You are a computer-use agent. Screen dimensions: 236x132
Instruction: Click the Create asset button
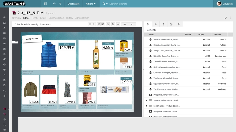coord(73,4)
